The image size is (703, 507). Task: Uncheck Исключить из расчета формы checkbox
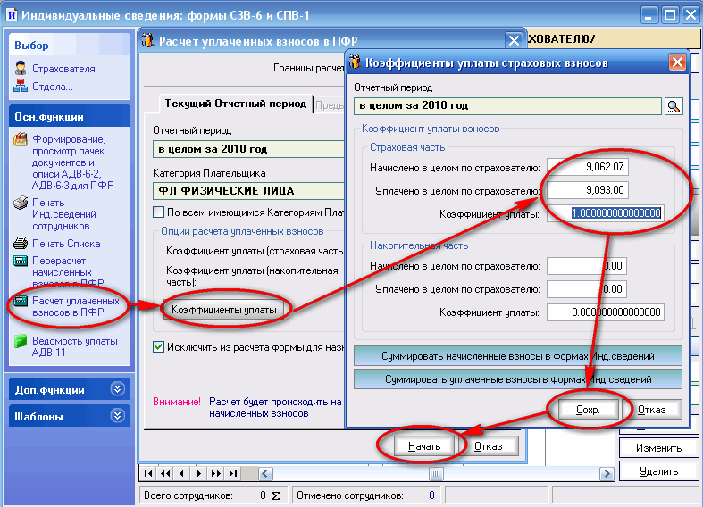pyautogui.click(x=158, y=346)
